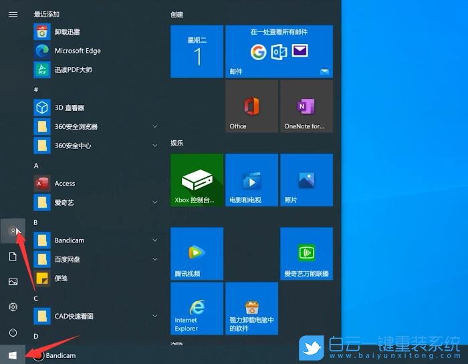This screenshot has width=468, height=364.
Task: Open the 强力卸载电脑中的软件 tile
Action: click(x=251, y=309)
